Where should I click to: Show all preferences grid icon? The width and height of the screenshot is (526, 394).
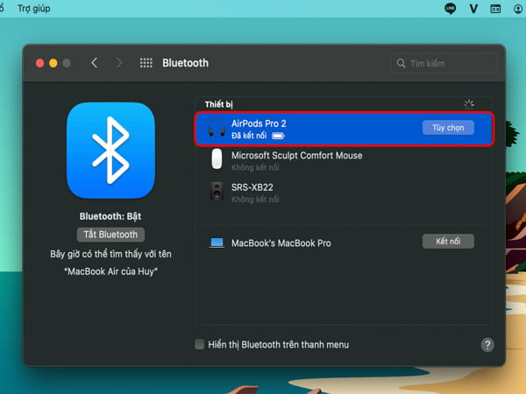(x=146, y=63)
